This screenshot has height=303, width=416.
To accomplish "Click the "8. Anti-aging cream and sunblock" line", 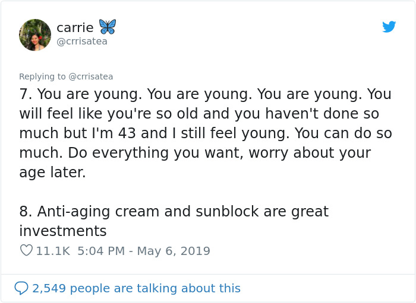I will pyautogui.click(x=174, y=212).
